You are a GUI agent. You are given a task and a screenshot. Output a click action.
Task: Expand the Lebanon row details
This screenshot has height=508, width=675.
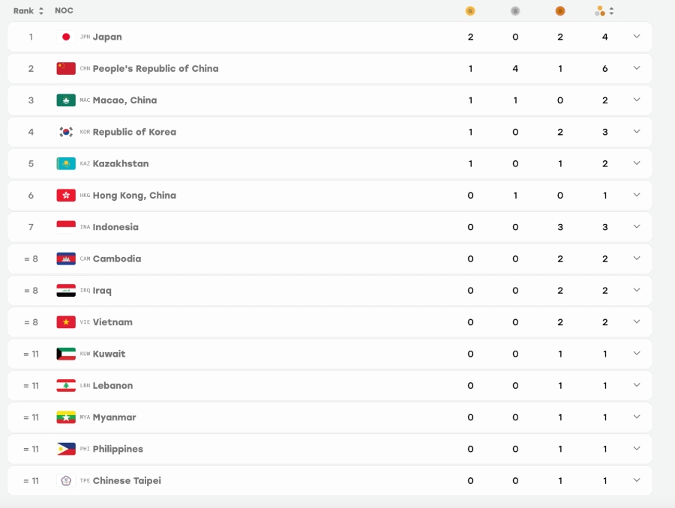click(x=637, y=385)
